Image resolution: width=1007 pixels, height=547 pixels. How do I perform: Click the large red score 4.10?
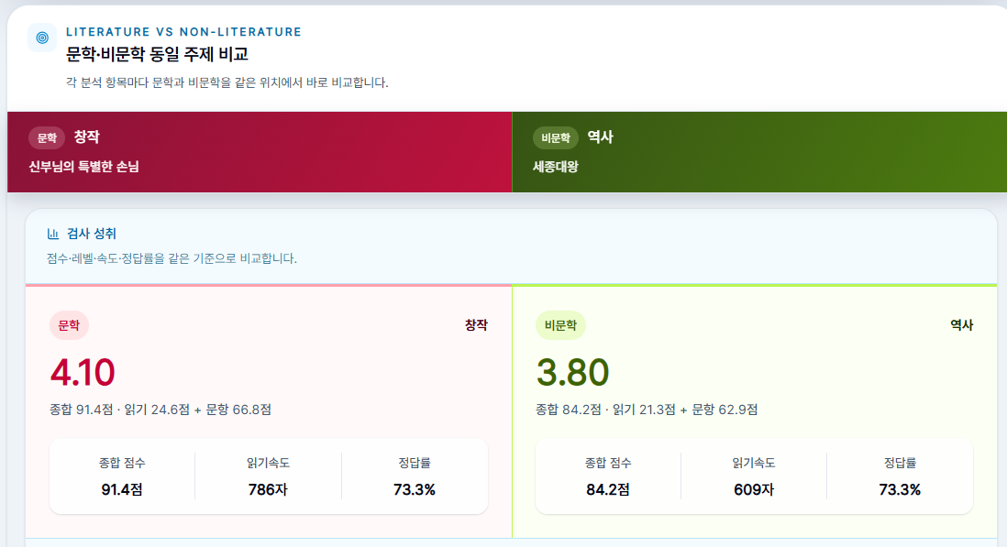point(83,373)
